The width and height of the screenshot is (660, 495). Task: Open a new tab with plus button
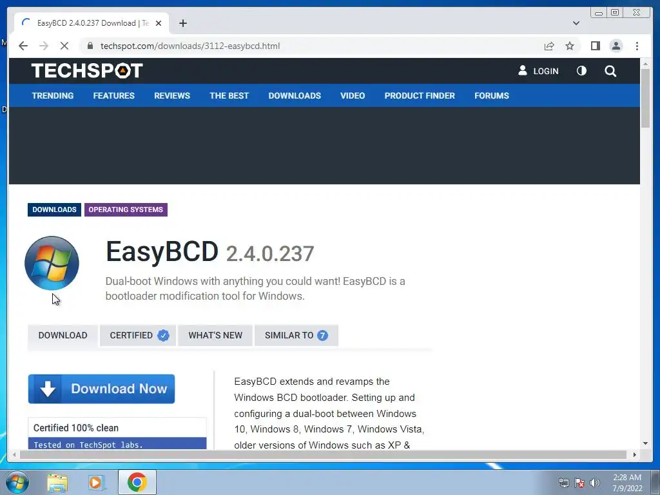[x=182, y=23]
